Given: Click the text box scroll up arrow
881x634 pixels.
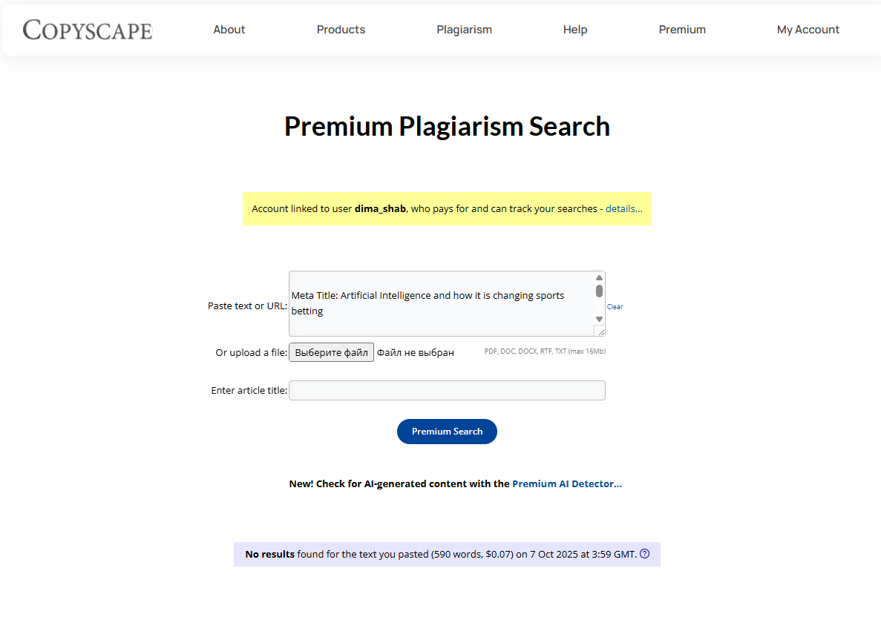Looking at the screenshot, I should pos(599,278).
